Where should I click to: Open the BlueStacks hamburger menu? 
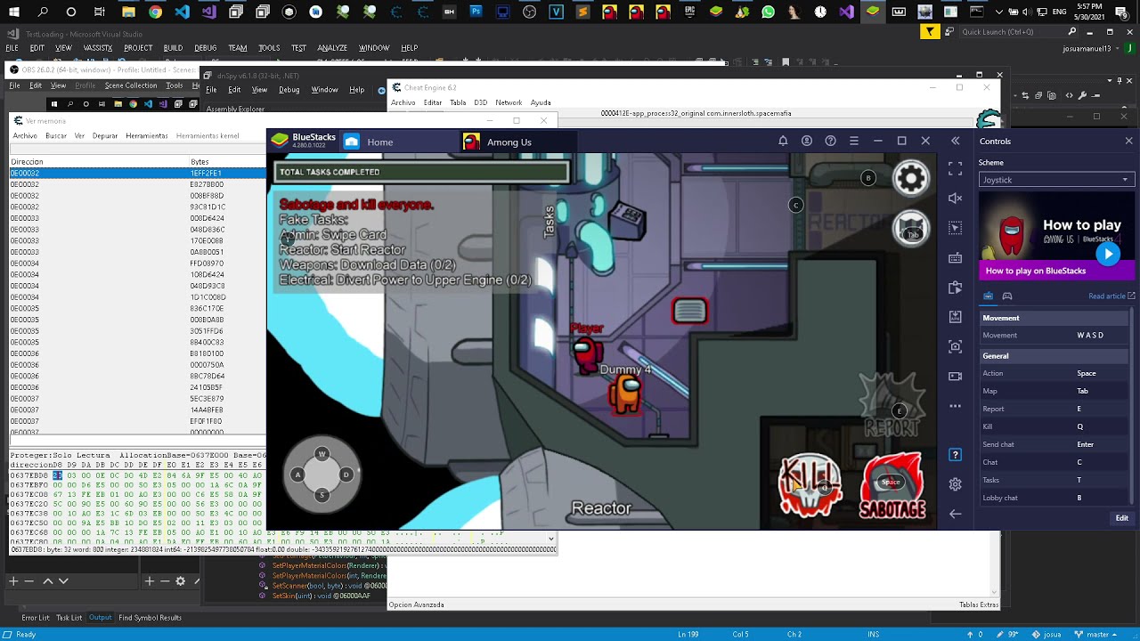[x=853, y=142]
